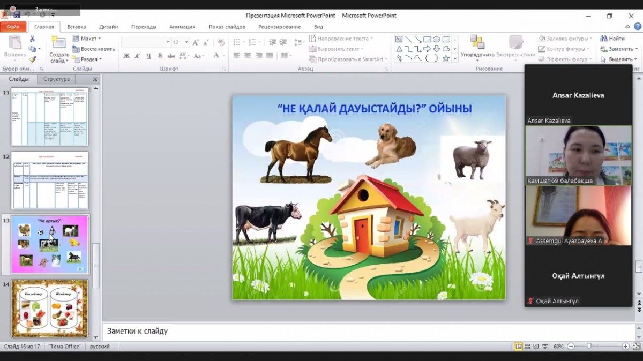
Task: Toggle italic formatting (К)
Action: (137, 56)
